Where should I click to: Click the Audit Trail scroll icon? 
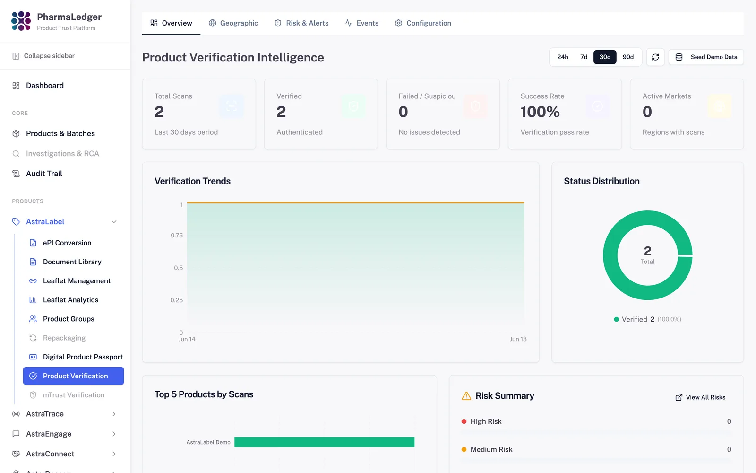(16, 174)
